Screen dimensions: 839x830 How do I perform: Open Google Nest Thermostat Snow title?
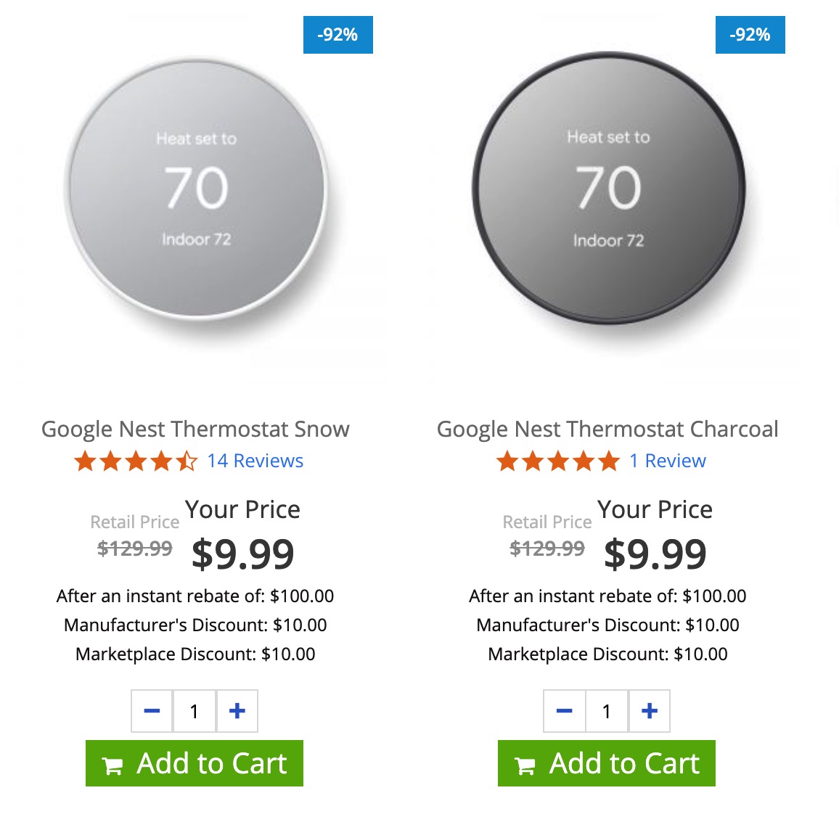(x=195, y=429)
